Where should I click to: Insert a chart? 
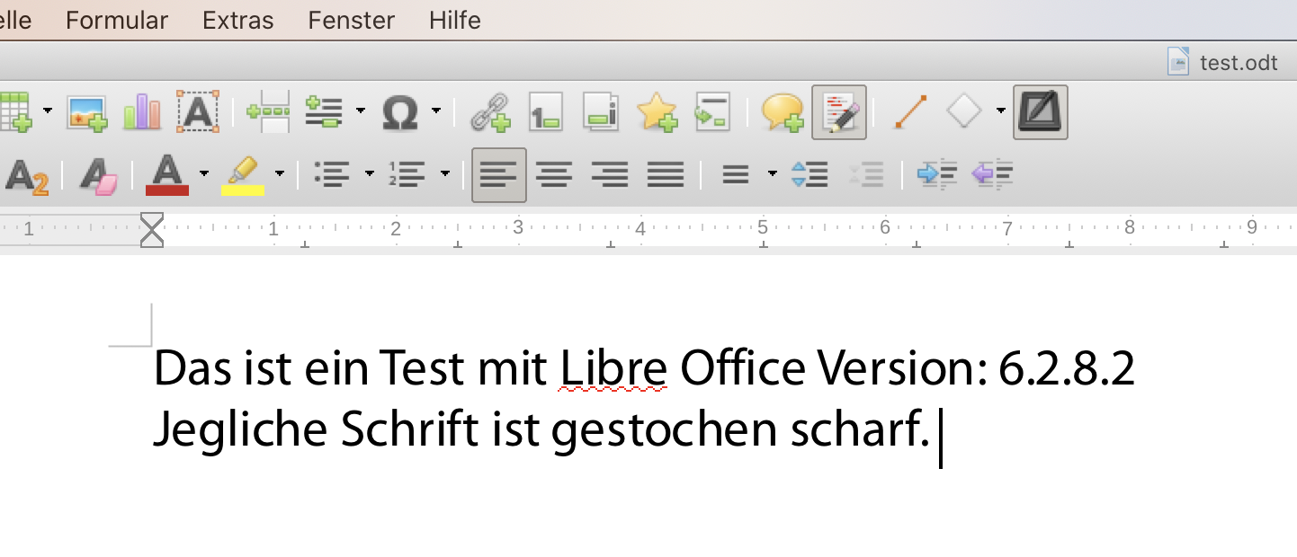(142, 112)
